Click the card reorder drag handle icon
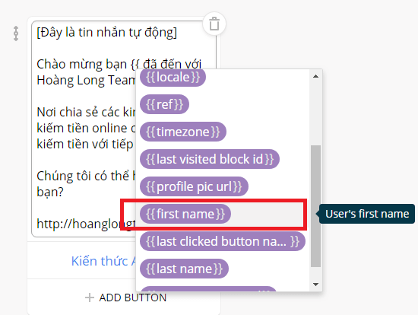The width and height of the screenshot is (418, 315). point(16,33)
